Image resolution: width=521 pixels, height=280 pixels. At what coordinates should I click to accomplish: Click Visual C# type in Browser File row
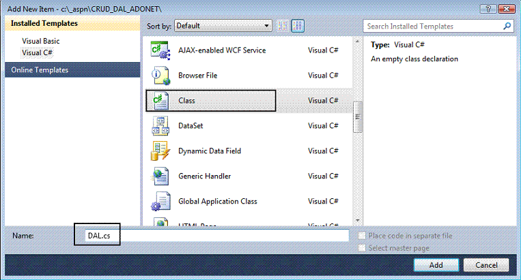pos(323,76)
